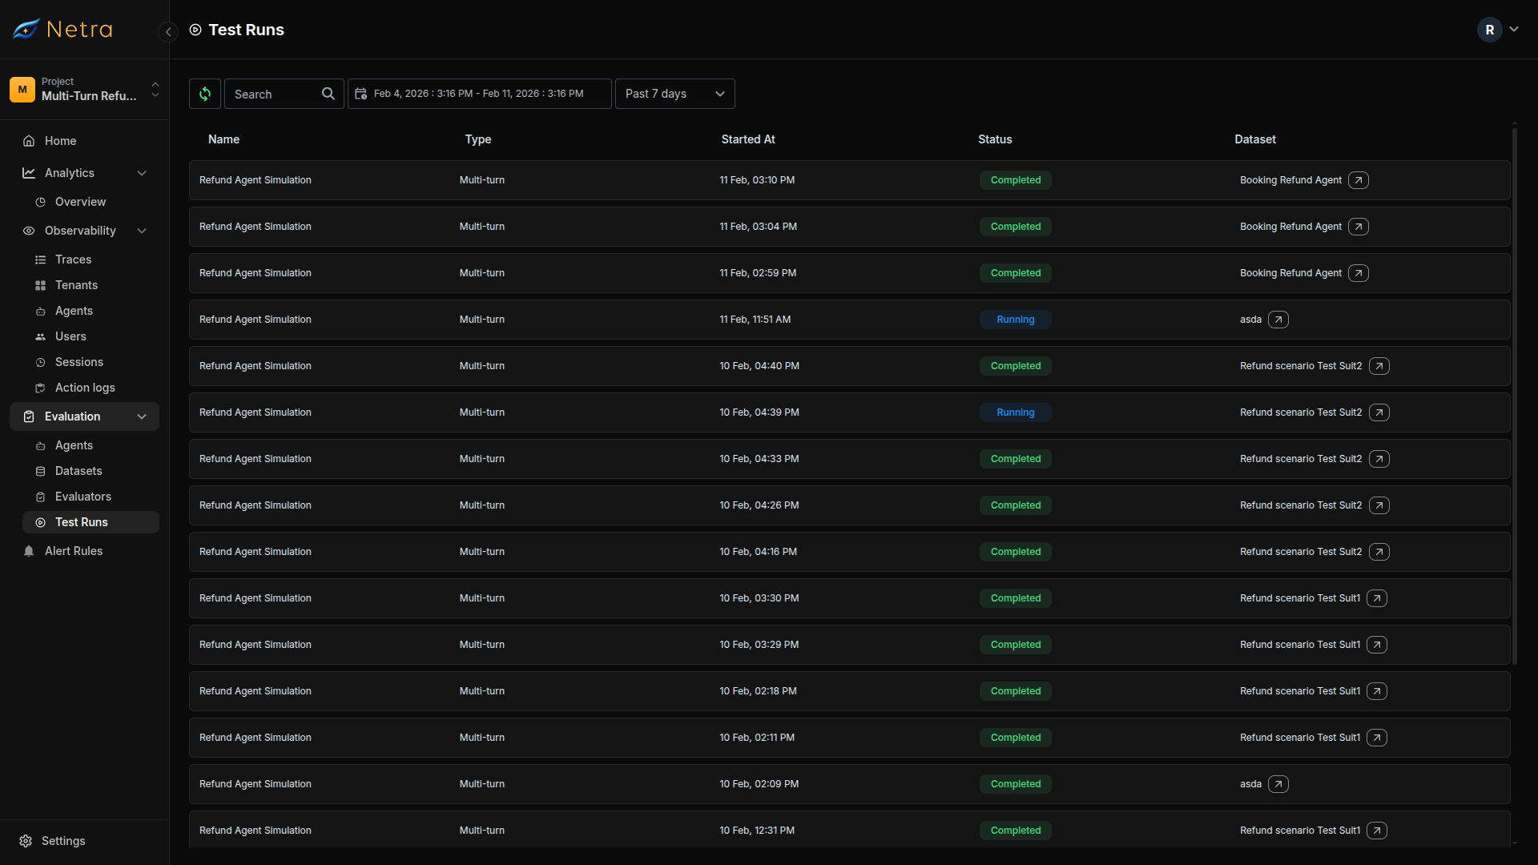
Task: Open dataset link for 04:40 PM run
Action: [1379, 366]
